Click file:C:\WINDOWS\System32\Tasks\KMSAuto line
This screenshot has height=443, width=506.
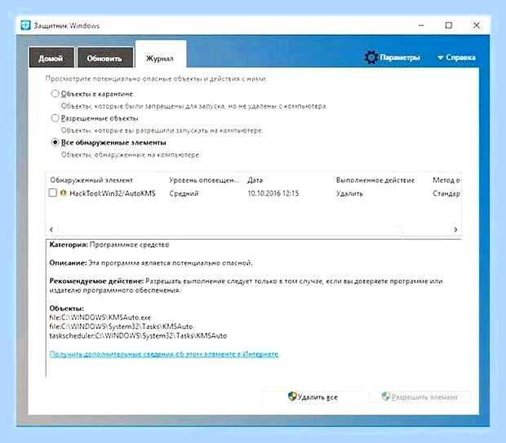[x=121, y=326]
